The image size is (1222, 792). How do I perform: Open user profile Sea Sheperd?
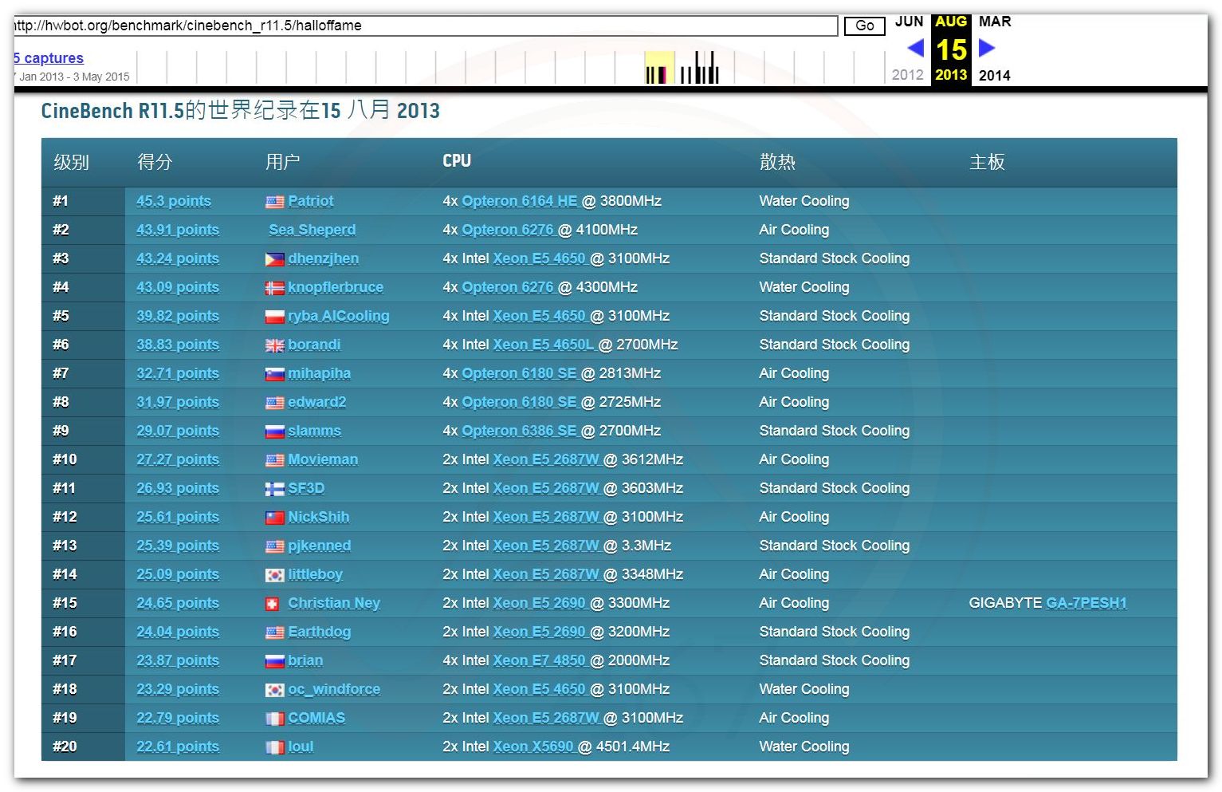coord(312,230)
